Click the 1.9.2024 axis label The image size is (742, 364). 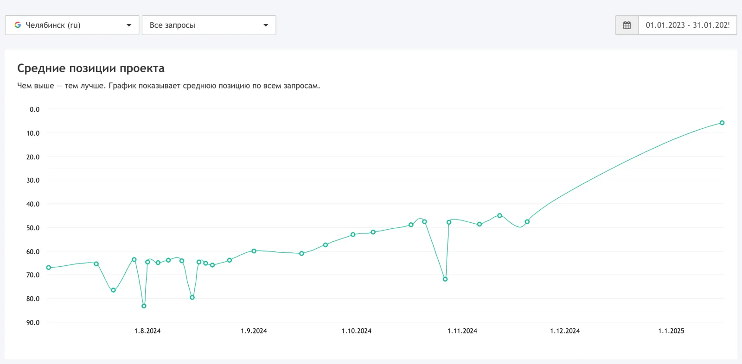(254, 331)
